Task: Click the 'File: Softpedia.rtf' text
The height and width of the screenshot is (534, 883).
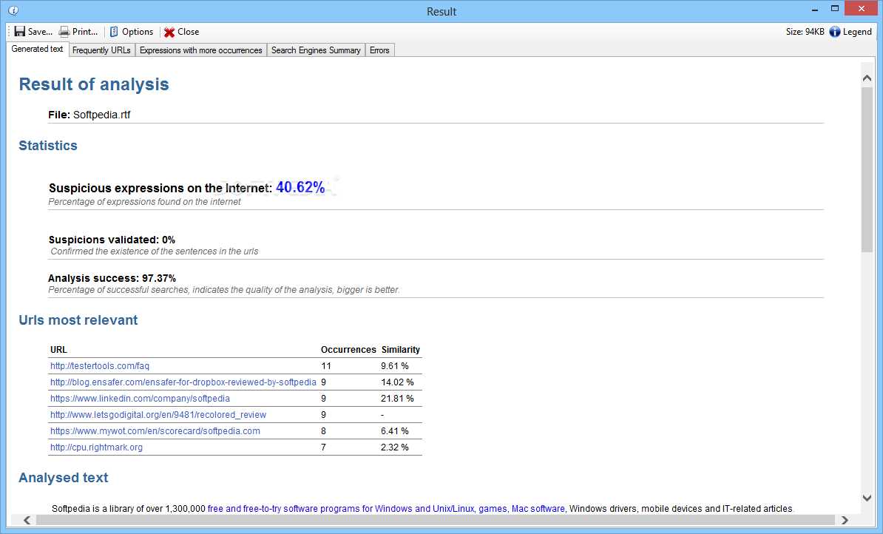Action: (x=89, y=115)
